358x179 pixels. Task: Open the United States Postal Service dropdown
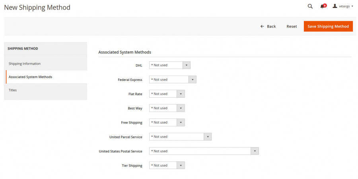[204, 151]
